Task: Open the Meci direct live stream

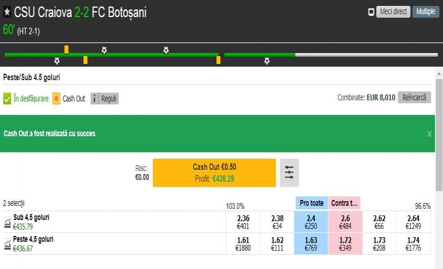Action: (393, 12)
